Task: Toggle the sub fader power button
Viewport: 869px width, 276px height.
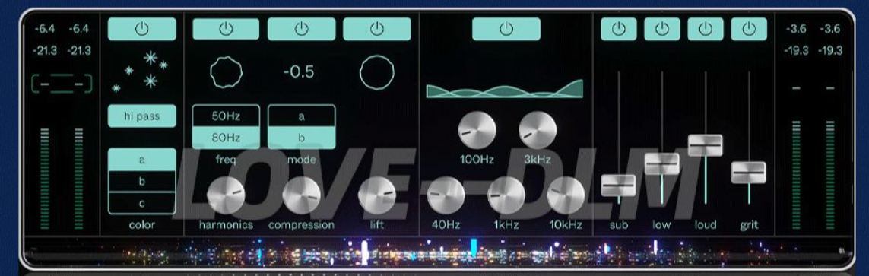Action: (x=619, y=29)
